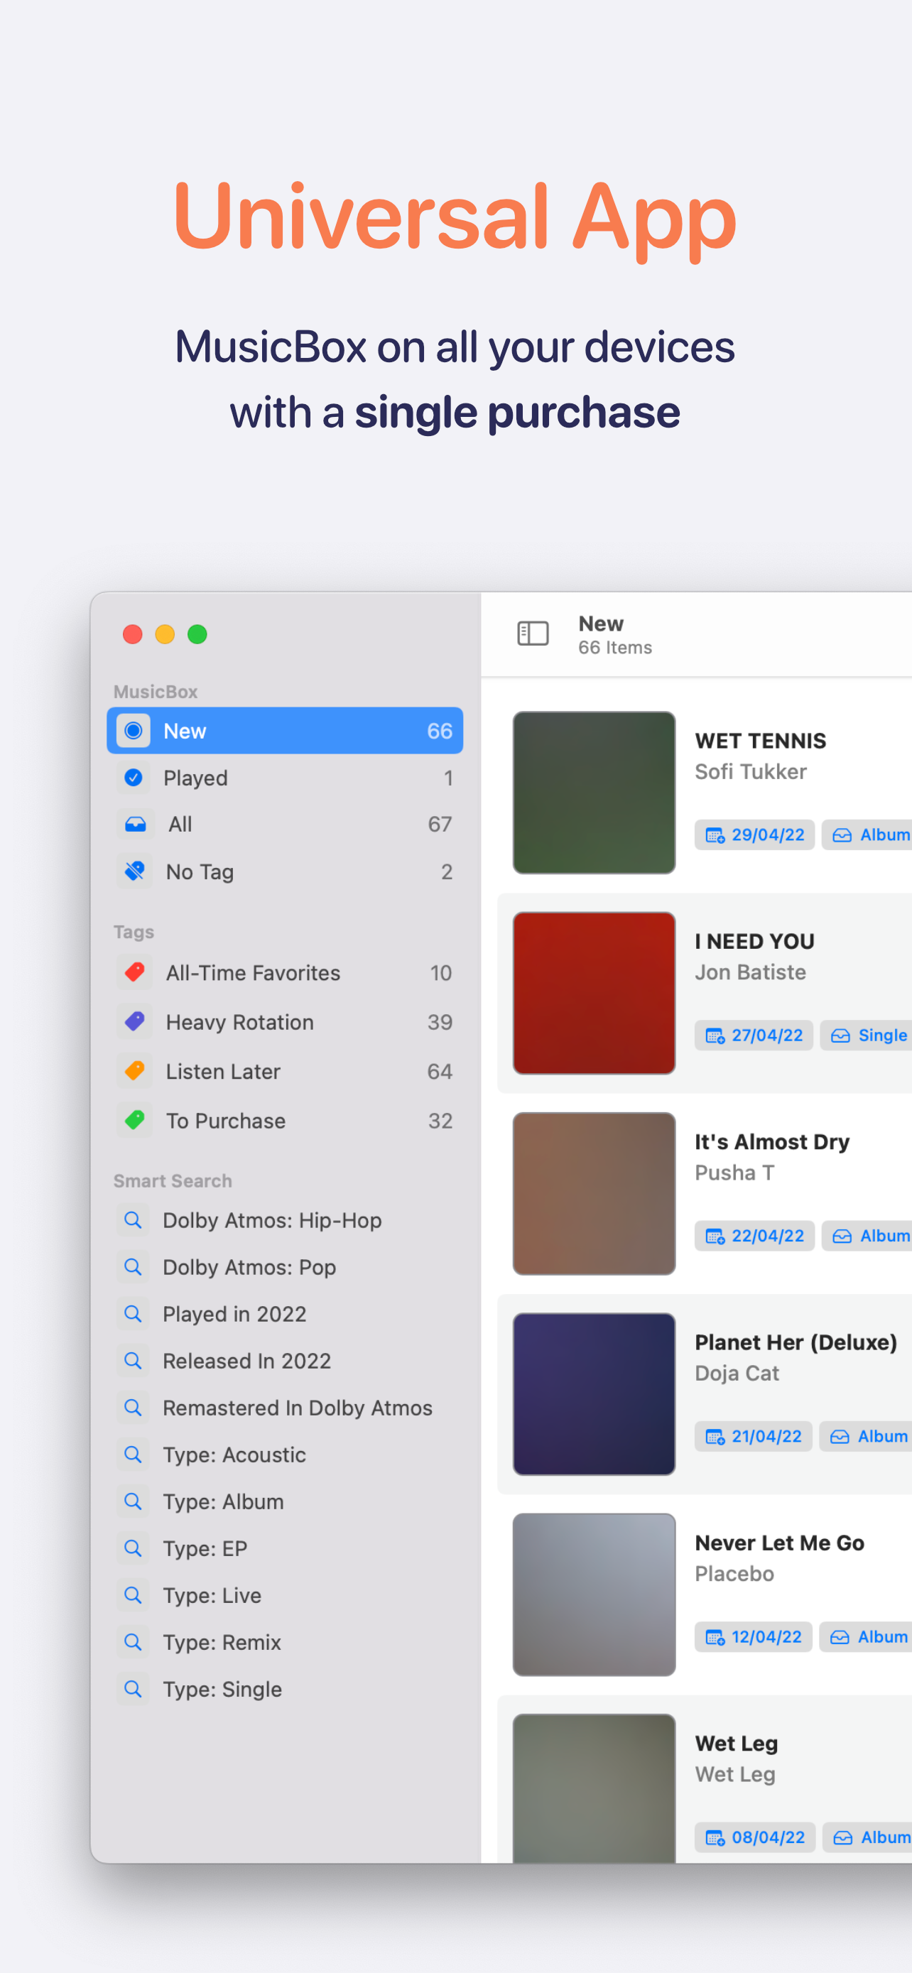Toggle the sidebar with the toolbar icon

coord(532,634)
